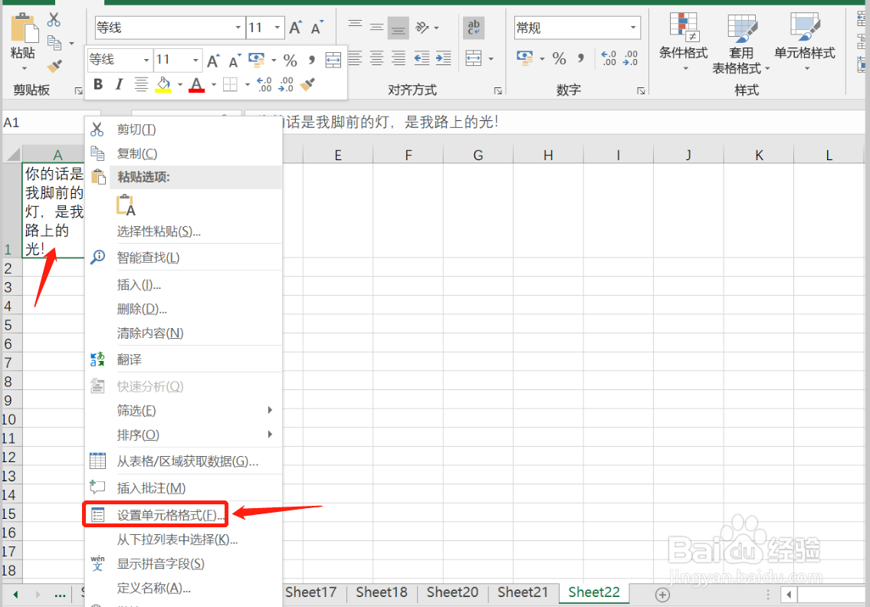The width and height of the screenshot is (870, 607).
Task: Click the Select All corner triangle
Action: tap(12, 154)
